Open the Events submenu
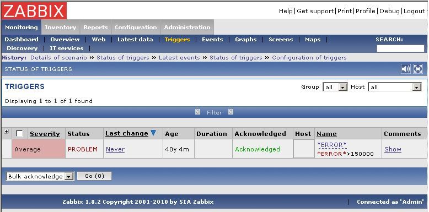The image size is (429, 212). click(x=212, y=39)
